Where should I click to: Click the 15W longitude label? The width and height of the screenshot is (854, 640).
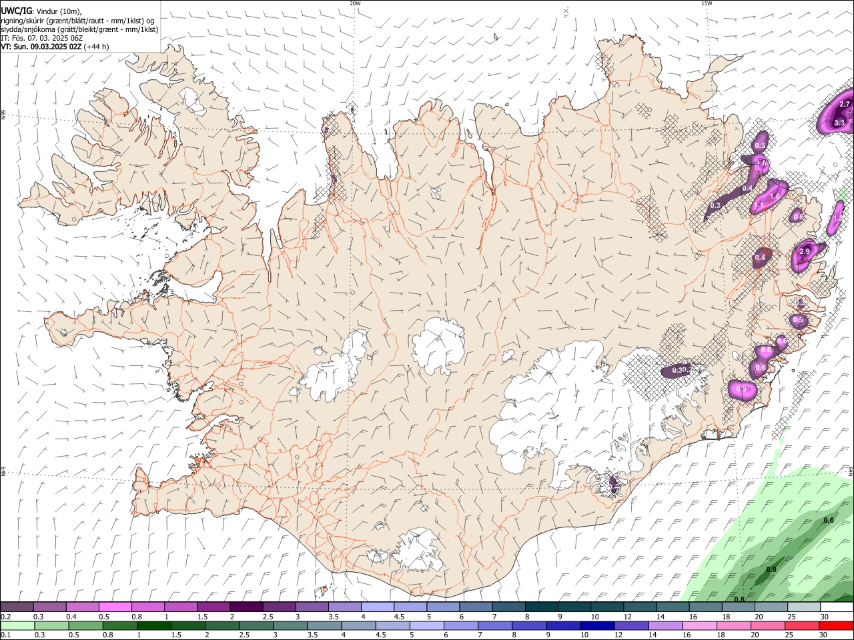pos(707,3)
